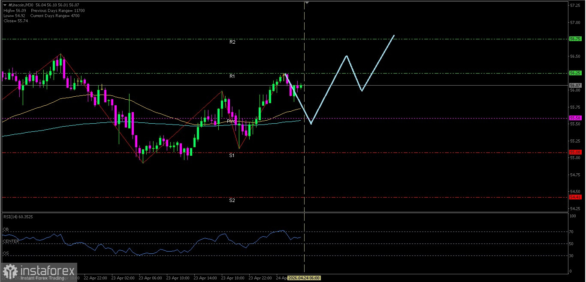Click the 'RSI(14) 60.3525' indicator label

click(x=18, y=217)
